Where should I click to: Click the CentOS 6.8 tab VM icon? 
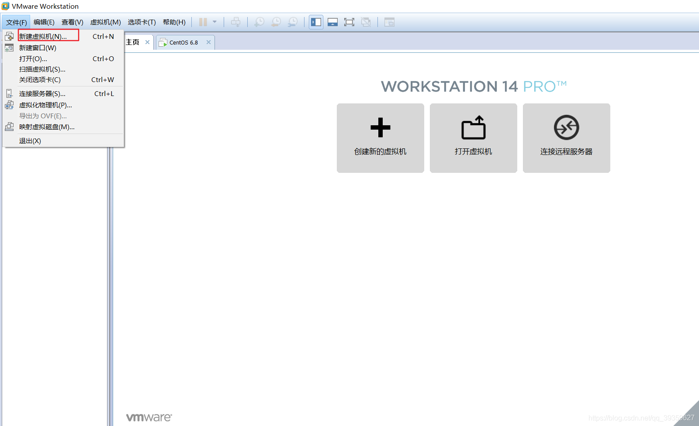tap(163, 42)
